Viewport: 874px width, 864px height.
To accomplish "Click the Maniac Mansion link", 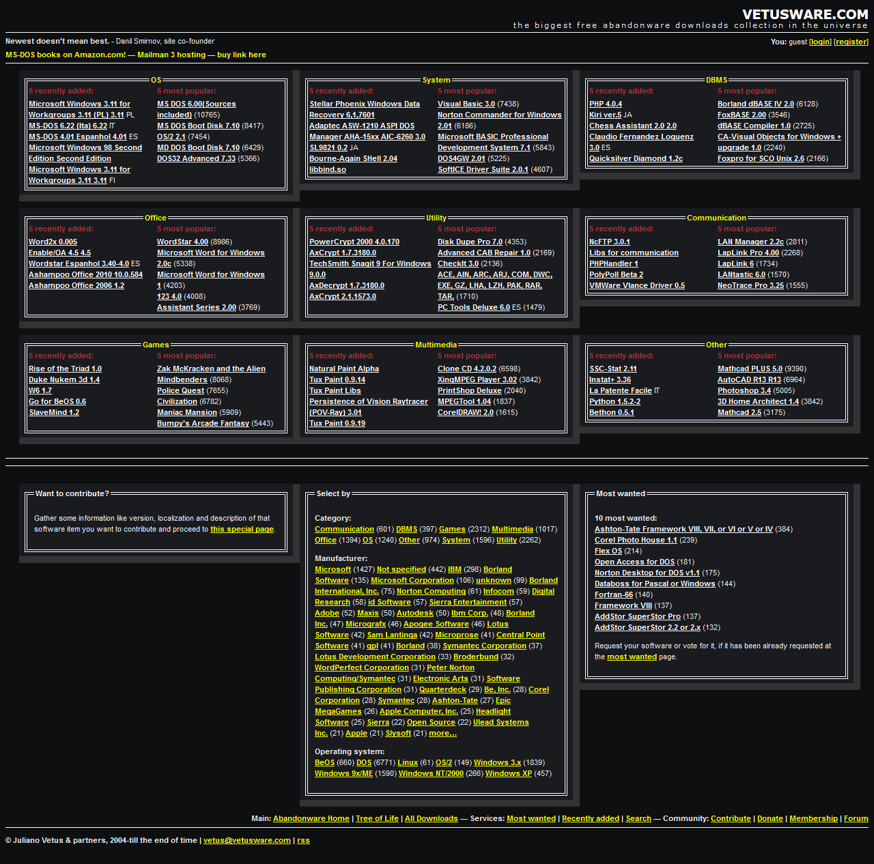I will [187, 412].
